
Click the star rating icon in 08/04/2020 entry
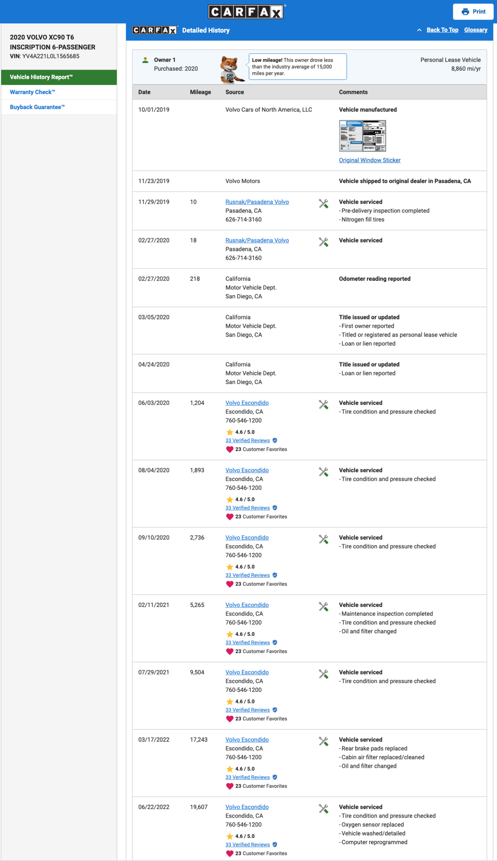229,499
